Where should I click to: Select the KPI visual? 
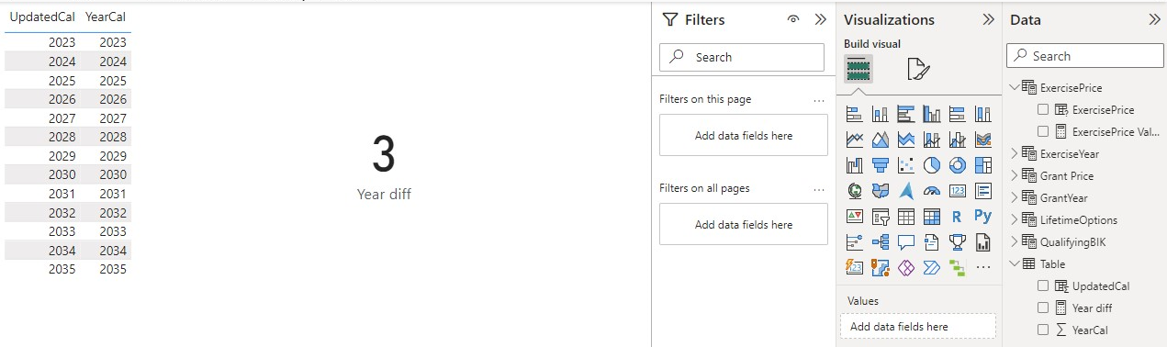(854, 218)
